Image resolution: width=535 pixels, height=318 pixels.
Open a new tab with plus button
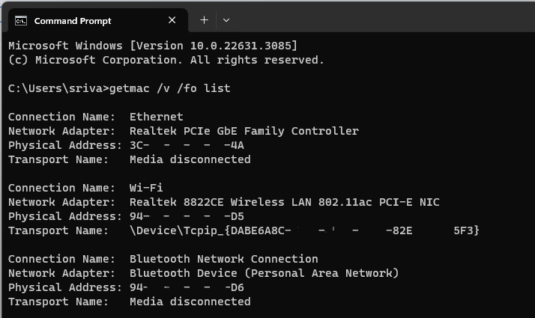(x=204, y=20)
